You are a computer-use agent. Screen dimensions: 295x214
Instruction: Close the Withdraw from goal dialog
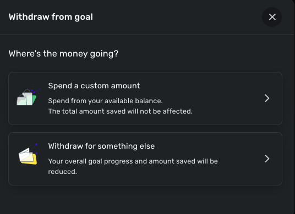(272, 17)
